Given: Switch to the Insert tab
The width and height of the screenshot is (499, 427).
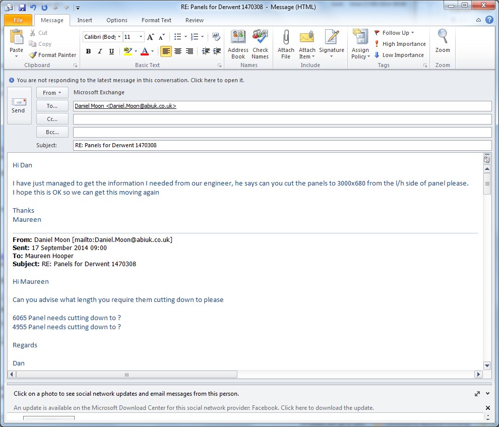Looking at the screenshot, I should (x=85, y=20).
